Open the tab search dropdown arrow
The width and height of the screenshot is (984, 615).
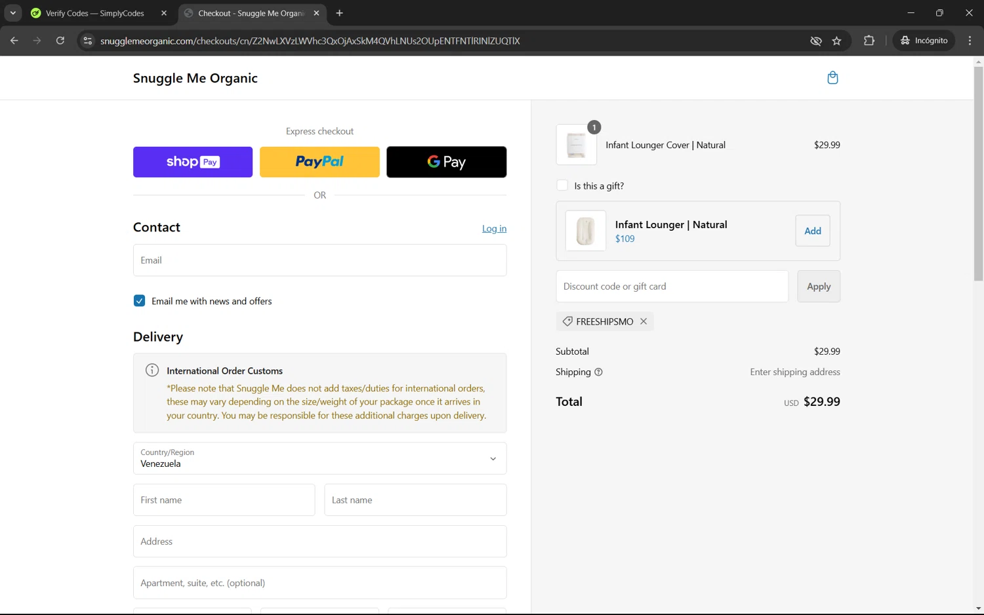tap(12, 13)
